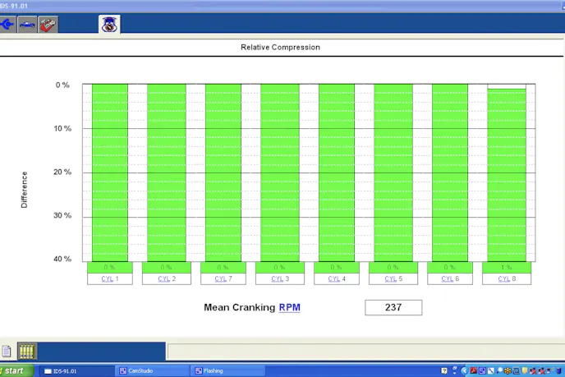The width and height of the screenshot is (565, 377).
Task: Select the yellow bar chart icon at bottom
Action: 27,352
